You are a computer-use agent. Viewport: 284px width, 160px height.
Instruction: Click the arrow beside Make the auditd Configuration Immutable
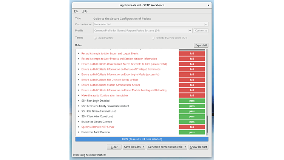coord(79,95)
